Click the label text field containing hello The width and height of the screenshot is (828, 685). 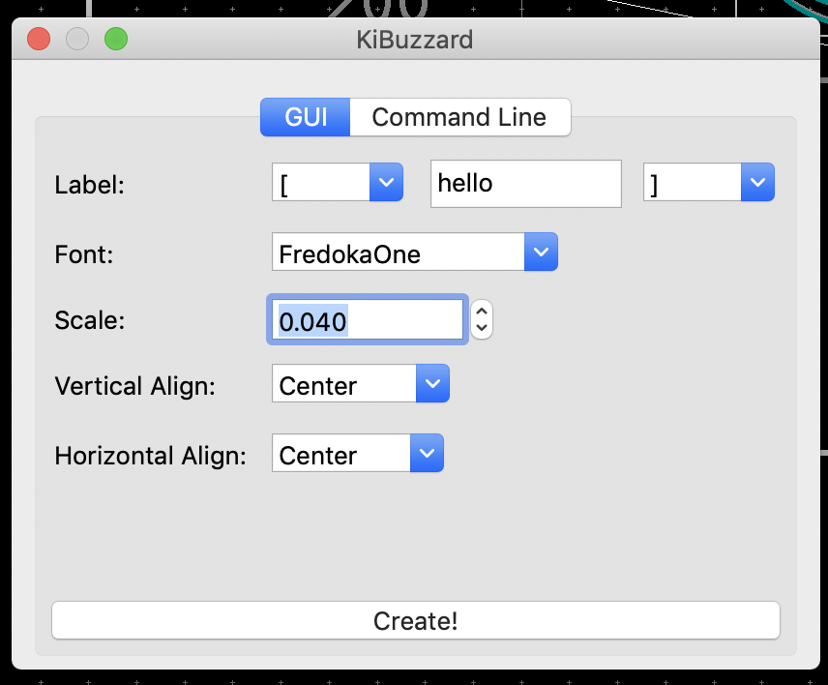coord(525,183)
